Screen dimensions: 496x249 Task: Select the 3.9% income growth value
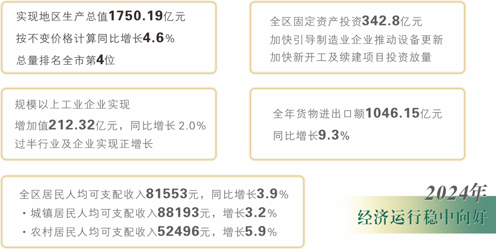[x=272, y=194]
